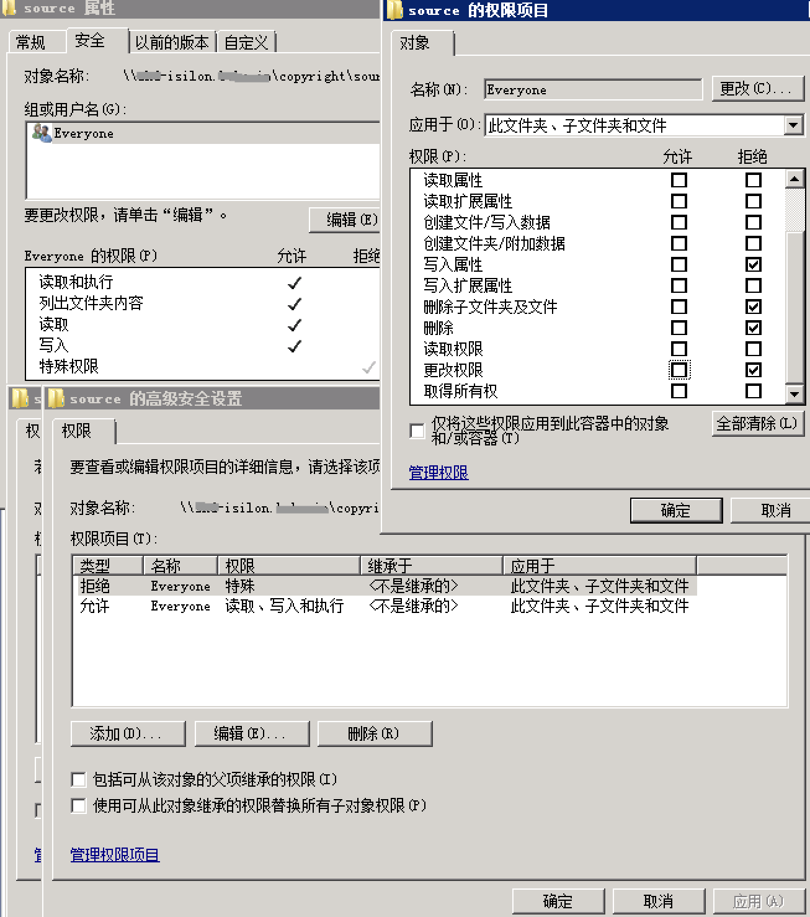Open the 应用于 dropdown list
Screen dimensions: 810x917
click(794, 125)
